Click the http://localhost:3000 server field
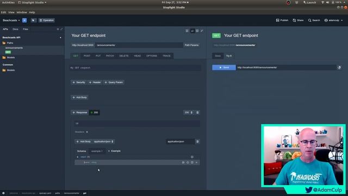The height and width of the screenshot is (196, 348). 83,45
